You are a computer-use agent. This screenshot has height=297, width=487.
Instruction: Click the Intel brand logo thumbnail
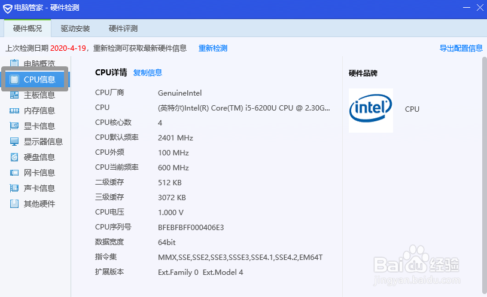tap(371, 110)
